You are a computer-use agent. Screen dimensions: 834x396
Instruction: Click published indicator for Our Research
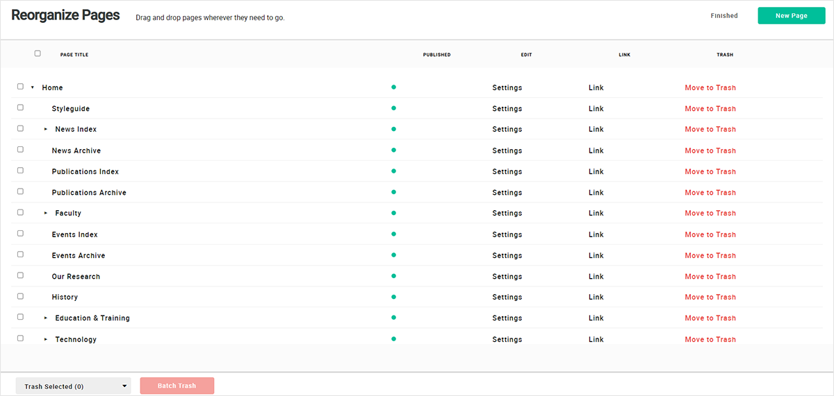(x=393, y=276)
